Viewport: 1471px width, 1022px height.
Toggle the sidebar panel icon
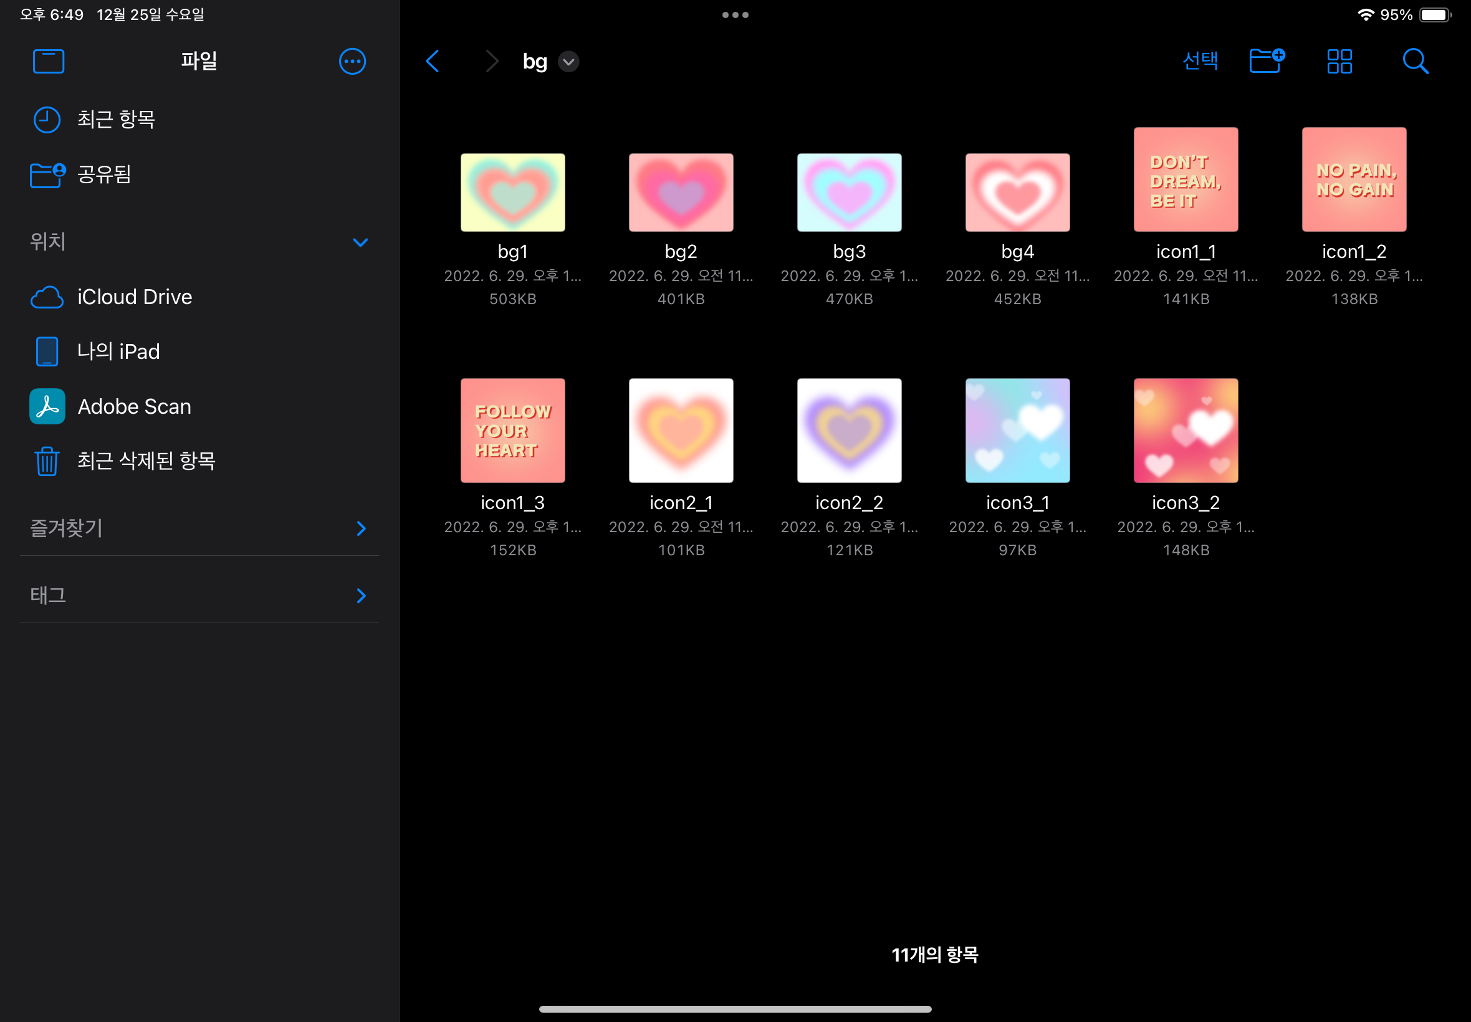pos(48,62)
